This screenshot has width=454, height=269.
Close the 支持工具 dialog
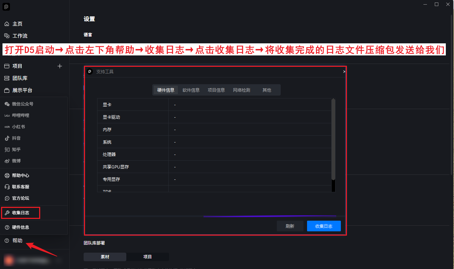pyautogui.click(x=344, y=72)
